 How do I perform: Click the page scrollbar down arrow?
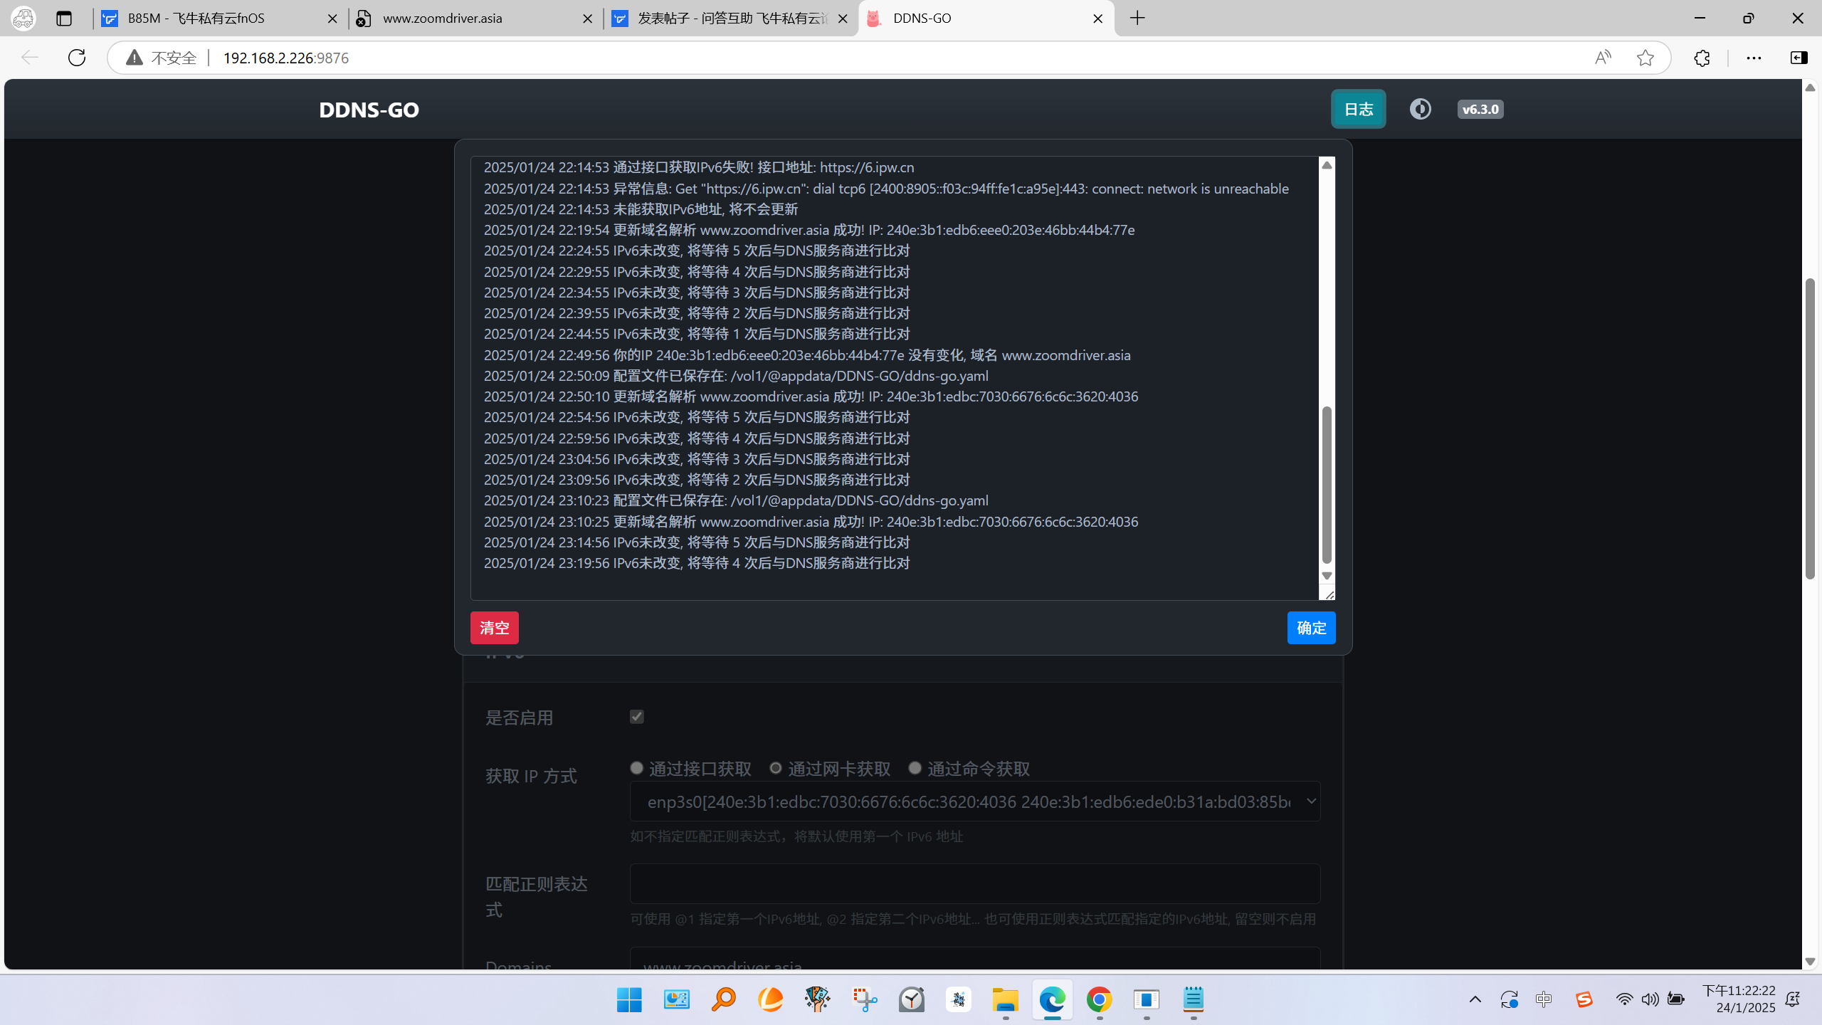[1810, 962]
